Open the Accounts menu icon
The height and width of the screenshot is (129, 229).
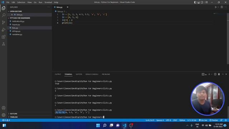(4, 108)
